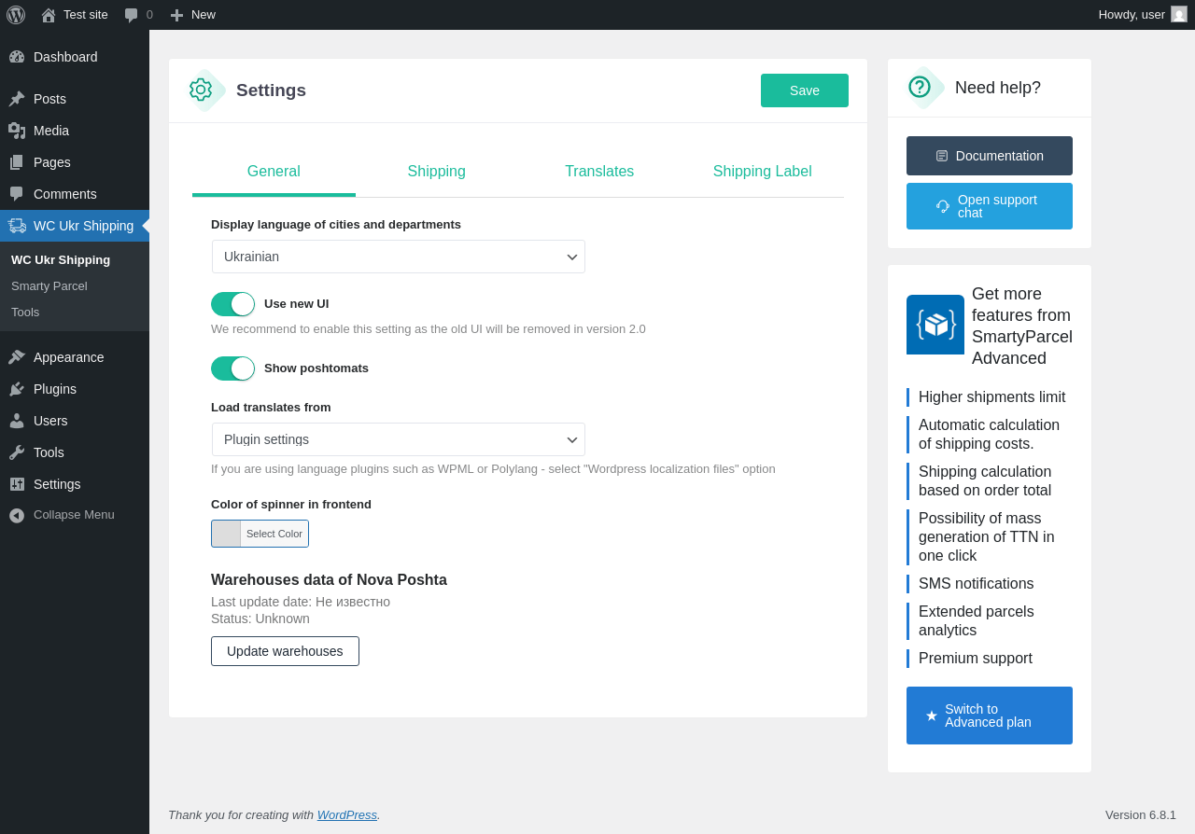1195x834 pixels.
Task: Open the spinner color picker swatch
Action: (x=226, y=534)
